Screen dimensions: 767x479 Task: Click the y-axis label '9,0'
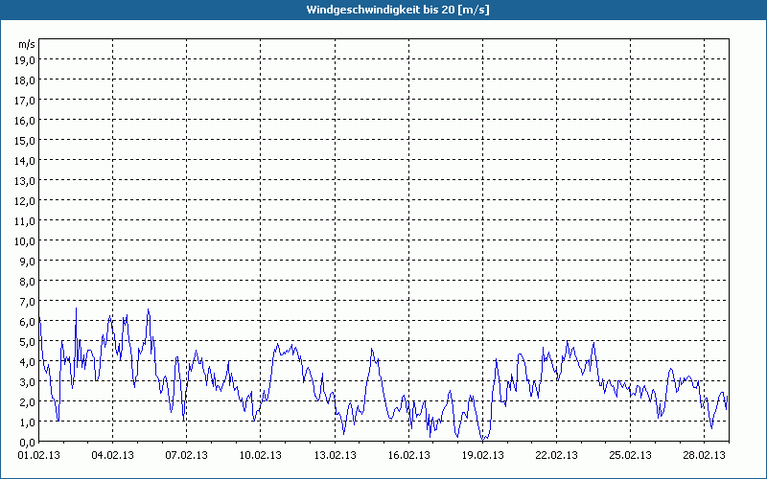coord(29,262)
